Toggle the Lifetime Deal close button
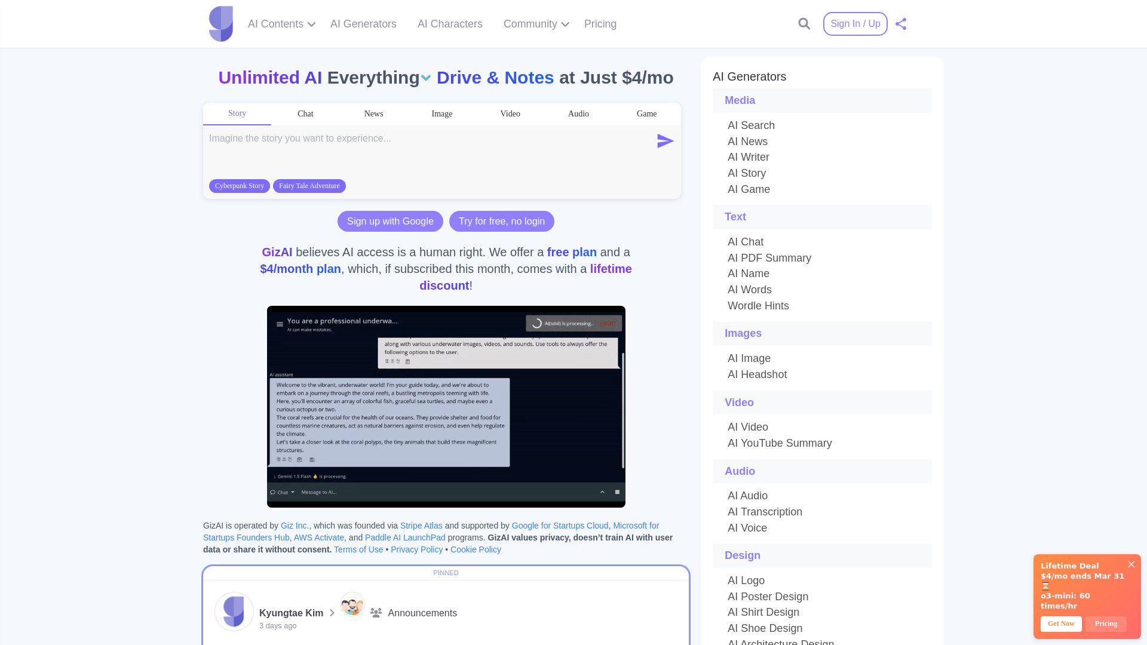1147x645 pixels. click(1132, 564)
